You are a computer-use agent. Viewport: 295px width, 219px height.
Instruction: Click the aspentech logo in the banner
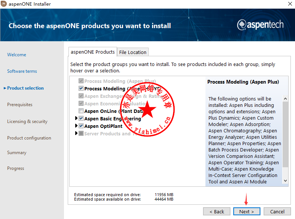point(260,25)
